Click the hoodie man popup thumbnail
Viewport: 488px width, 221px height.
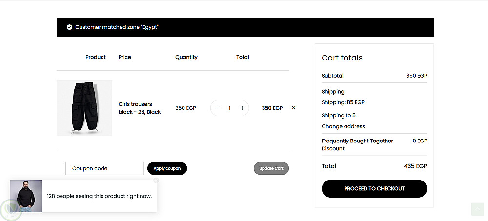click(x=26, y=196)
